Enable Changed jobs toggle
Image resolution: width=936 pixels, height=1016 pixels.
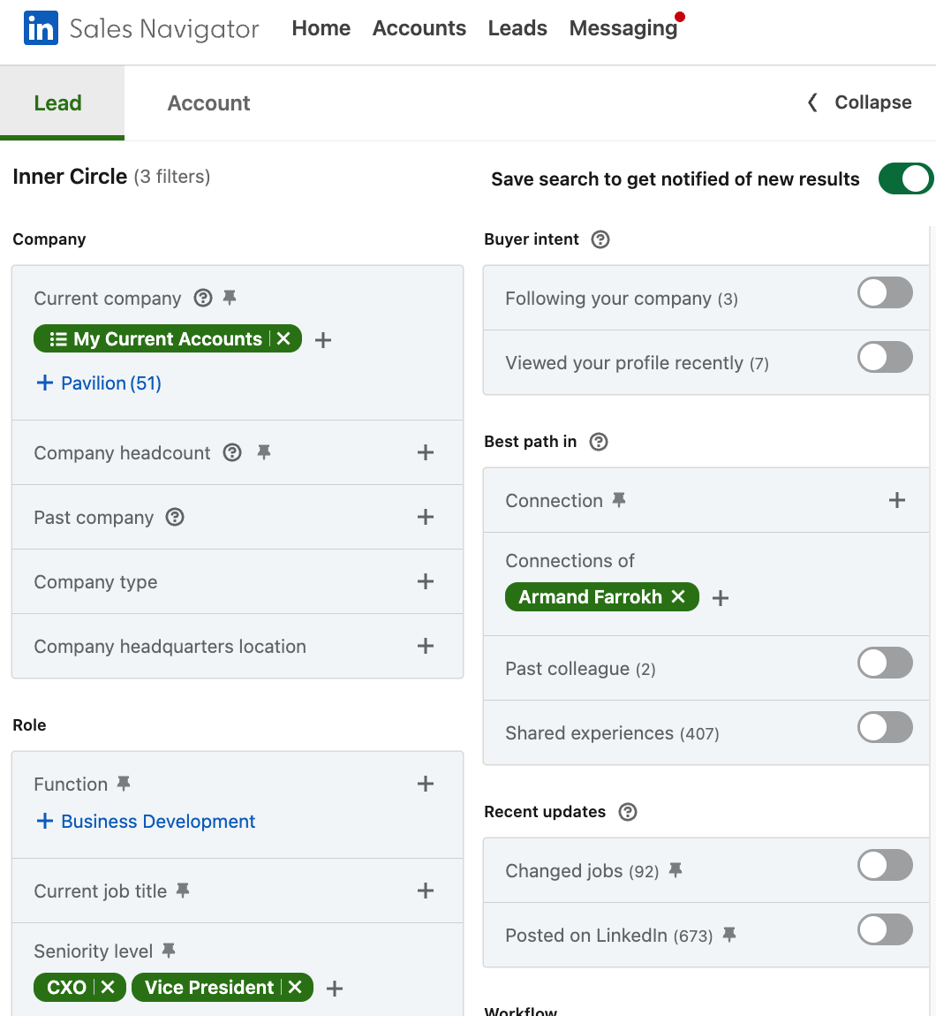(x=886, y=865)
